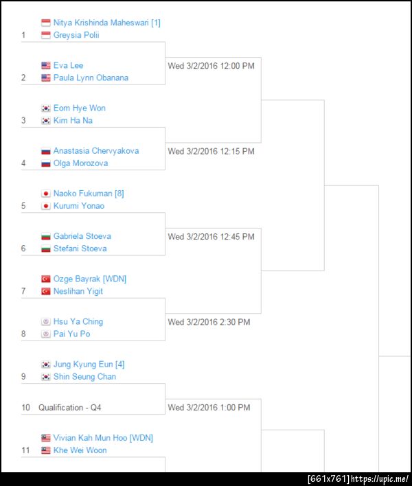Open Paula Lynn Obanana's player page
This screenshot has width=412, height=486.
point(91,78)
